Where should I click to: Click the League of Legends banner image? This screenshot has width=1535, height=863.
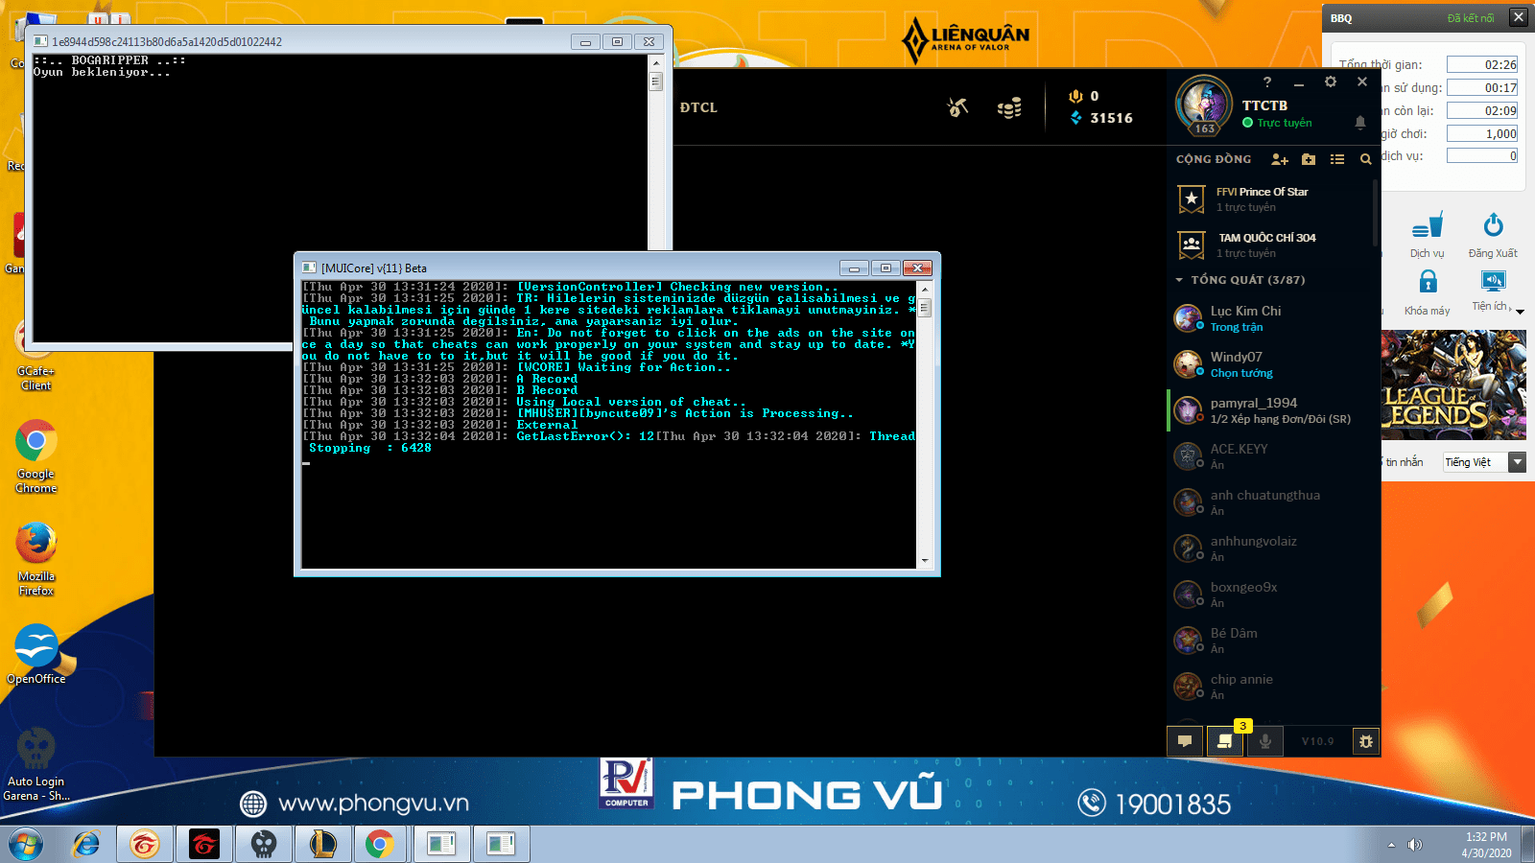(1453, 385)
